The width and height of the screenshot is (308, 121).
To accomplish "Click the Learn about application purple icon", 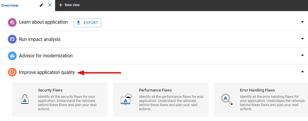I will [x=12, y=23].
